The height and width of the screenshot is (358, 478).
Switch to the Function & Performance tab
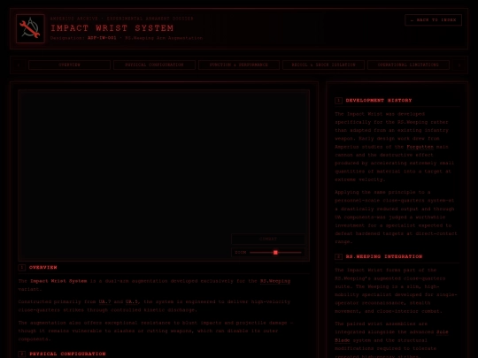(239, 65)
